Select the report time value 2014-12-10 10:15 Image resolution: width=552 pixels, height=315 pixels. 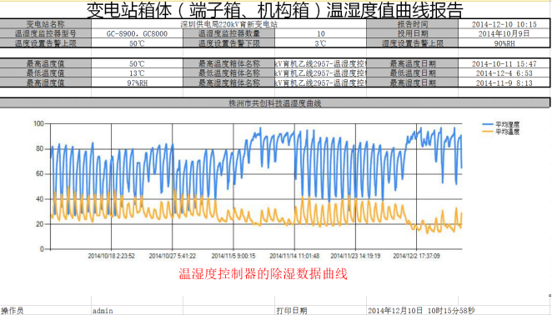(504, 24)
